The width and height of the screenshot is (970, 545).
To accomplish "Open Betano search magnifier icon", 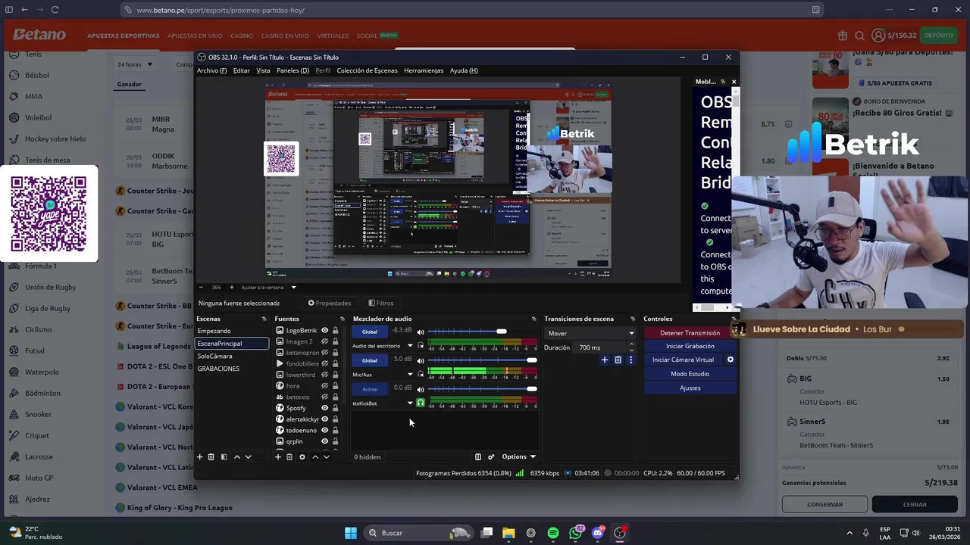I will click(x=859, y=36).
